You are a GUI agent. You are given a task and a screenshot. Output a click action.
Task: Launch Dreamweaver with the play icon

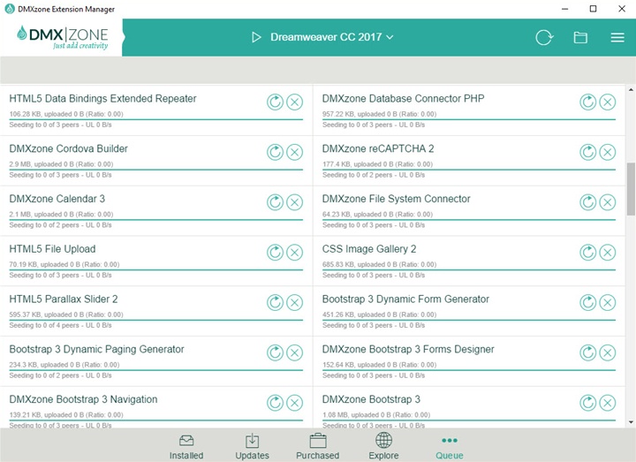(x=256, y=37)
